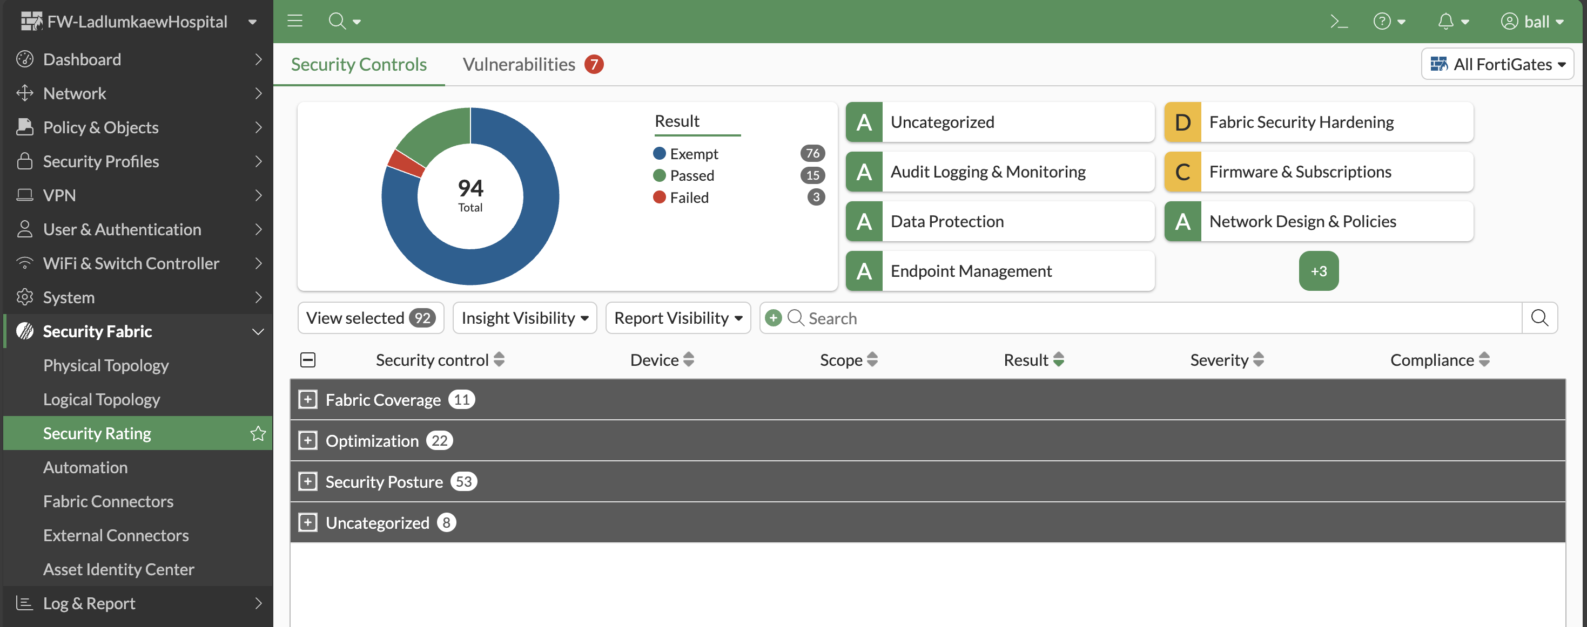Sort by Security control column
This screenshot has width=1587, height=627.
coord(440,359)
